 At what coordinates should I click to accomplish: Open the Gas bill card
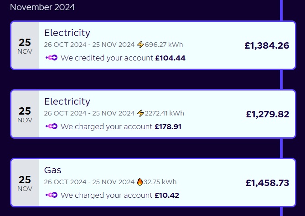(153, 183)
